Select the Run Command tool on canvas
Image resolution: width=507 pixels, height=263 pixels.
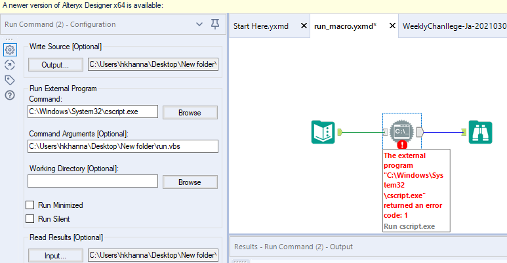coord(400,131)
